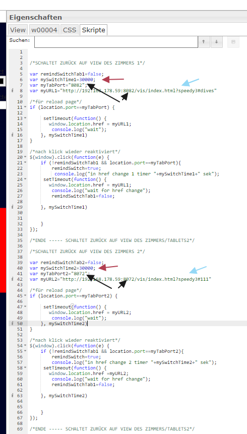Viewport: 247px width, 434px height.
Task: Click comment 'SCHALTET ZURÜCK AUF VIEW DES ZIMMERS 1'
Action: click(88, 63)
